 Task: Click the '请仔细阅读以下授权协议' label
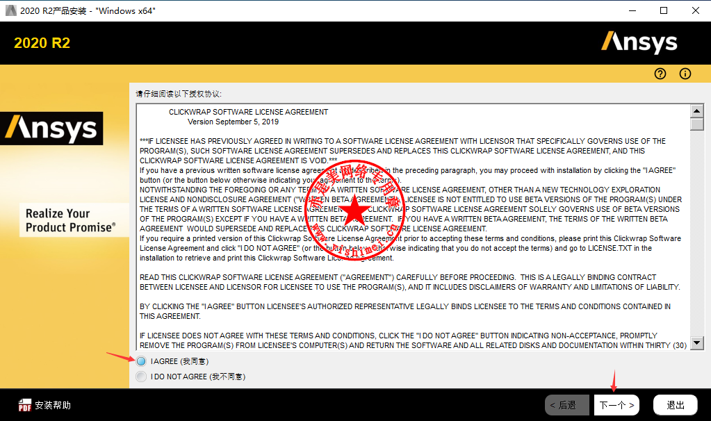[x=179, y=94]
